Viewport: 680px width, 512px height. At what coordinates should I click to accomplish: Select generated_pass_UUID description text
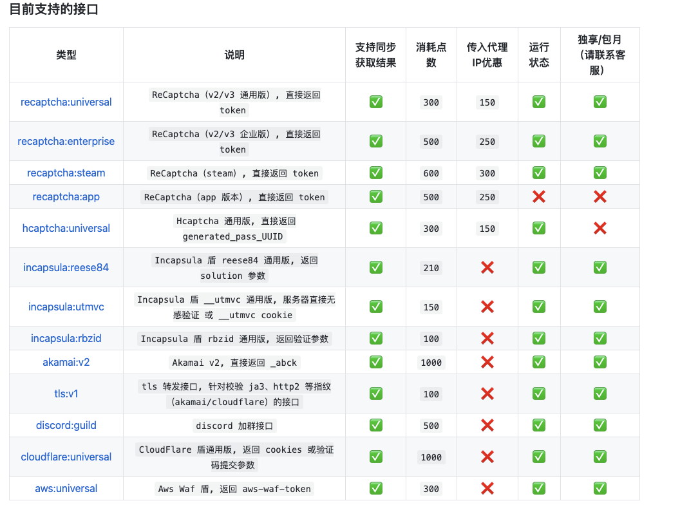tap(233, 236)
